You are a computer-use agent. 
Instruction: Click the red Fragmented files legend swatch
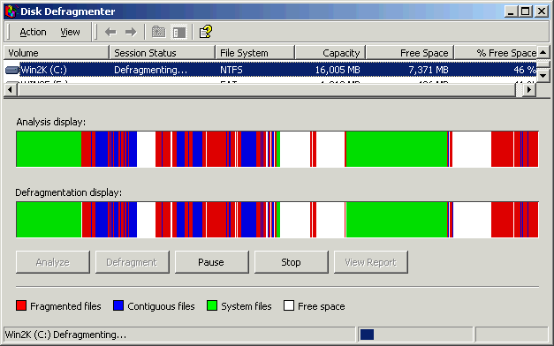click(21, 305)
